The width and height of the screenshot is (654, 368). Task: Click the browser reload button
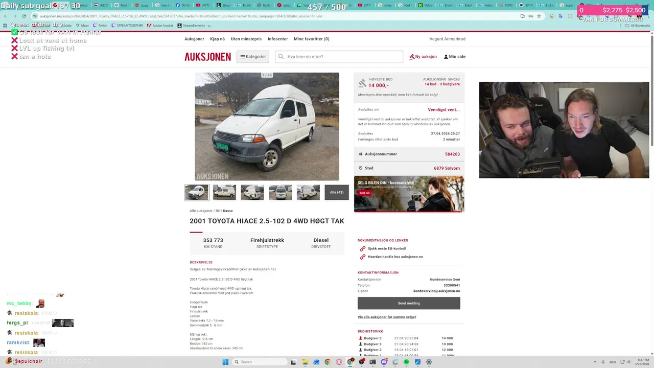point(24,16)
